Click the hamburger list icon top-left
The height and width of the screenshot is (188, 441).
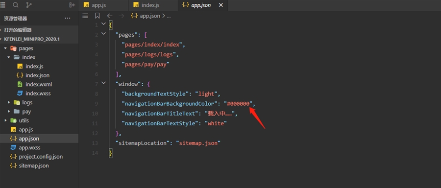pos(3,5)
